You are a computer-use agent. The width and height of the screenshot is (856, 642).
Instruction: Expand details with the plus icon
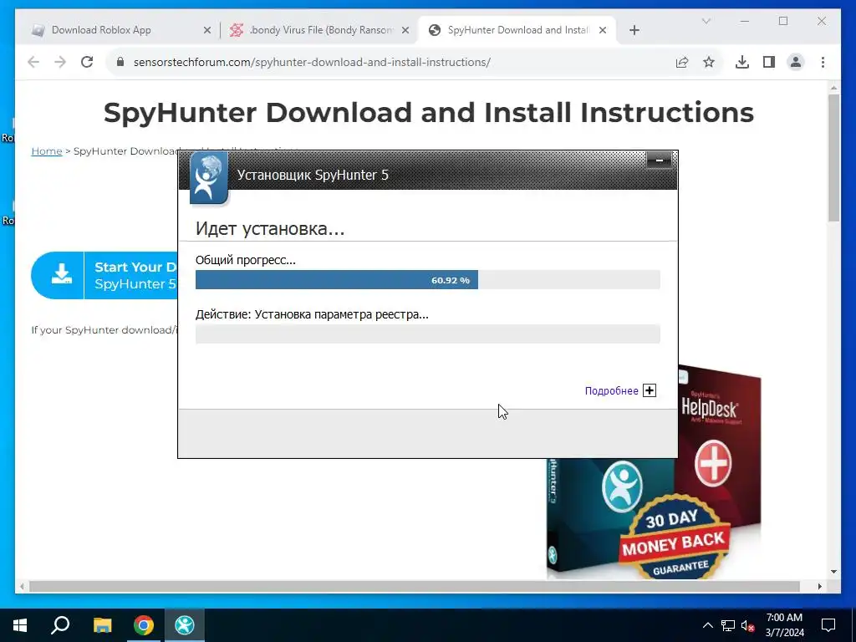click(x=649, y=390)
